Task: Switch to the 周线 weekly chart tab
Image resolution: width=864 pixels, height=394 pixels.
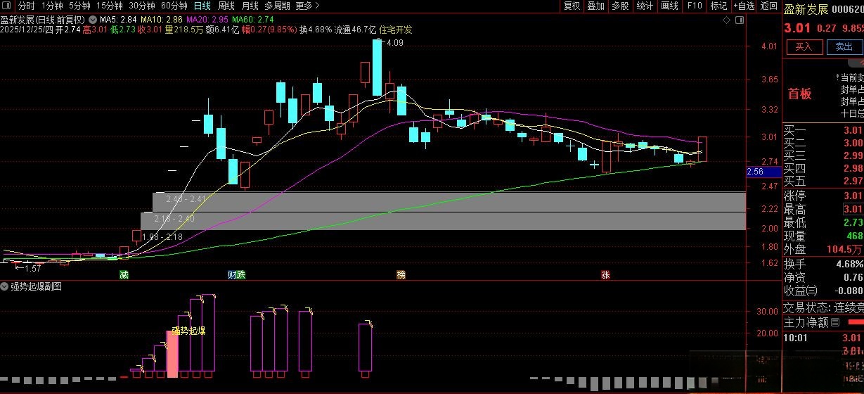Action: 226,6
